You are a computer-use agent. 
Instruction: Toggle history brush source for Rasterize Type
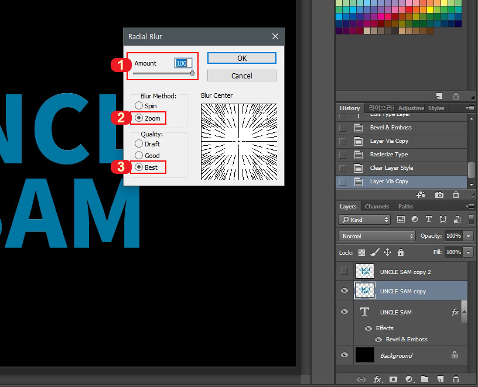coord(343,155)
